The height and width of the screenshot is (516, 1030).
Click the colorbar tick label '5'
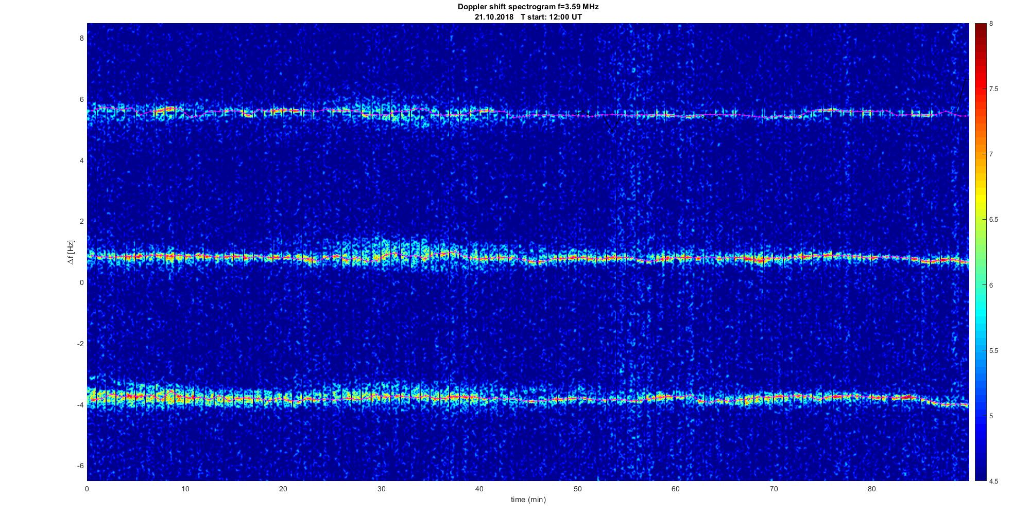[991, 416]
